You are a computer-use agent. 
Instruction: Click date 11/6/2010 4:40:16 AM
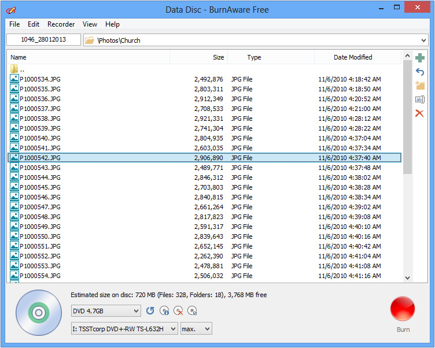[349, 236]
